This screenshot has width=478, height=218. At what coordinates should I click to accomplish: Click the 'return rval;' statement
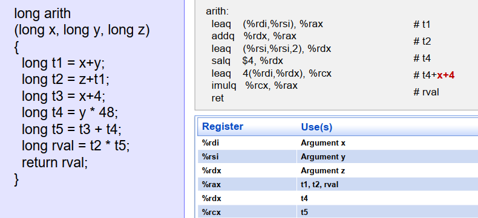[54, 162]
